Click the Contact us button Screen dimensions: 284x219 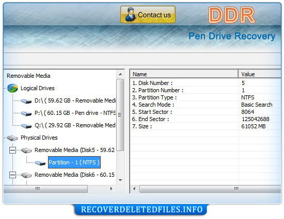tap(148, 14)
